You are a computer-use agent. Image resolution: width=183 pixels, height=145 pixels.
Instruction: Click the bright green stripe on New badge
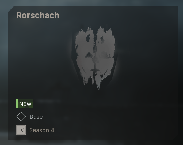coord(17,103)
